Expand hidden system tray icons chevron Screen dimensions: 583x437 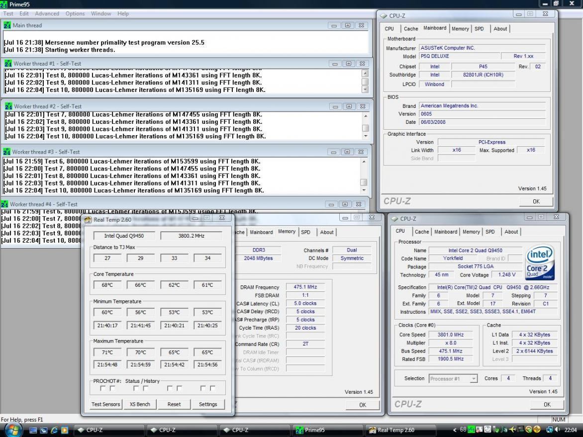point(454,430)
